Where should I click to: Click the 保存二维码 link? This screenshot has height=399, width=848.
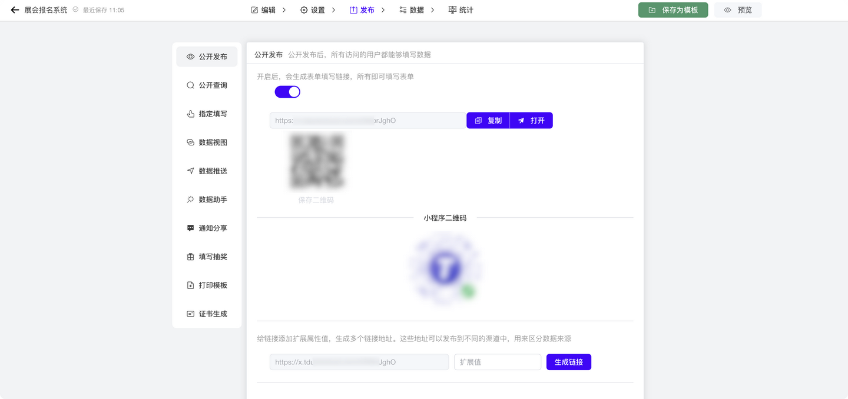click(316, 200)
